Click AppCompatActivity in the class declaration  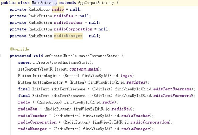tap(96, 2)
